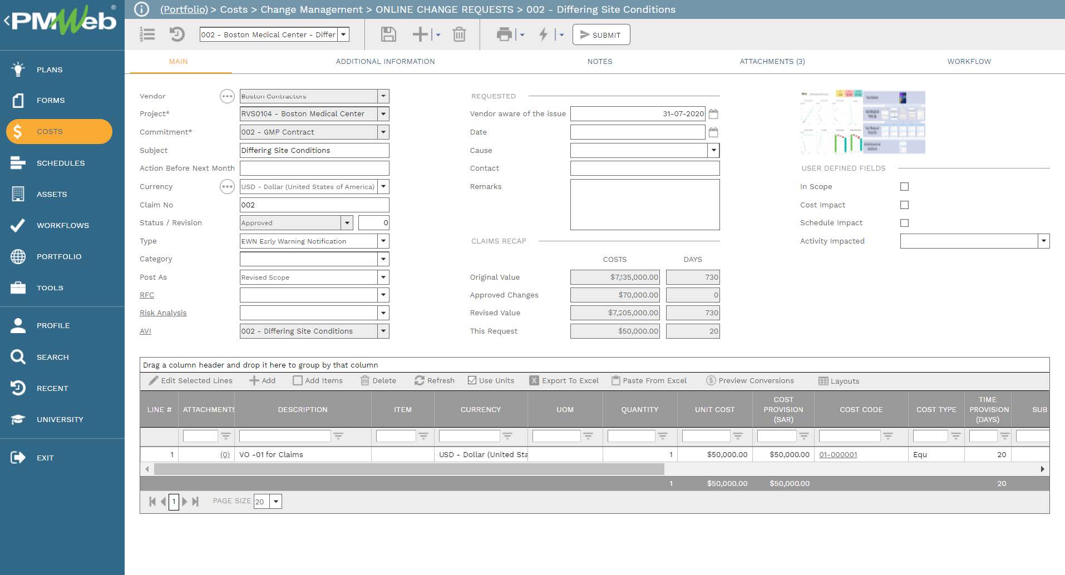Toggle the Cost Impact checkbox

click(x=904, y=205)
